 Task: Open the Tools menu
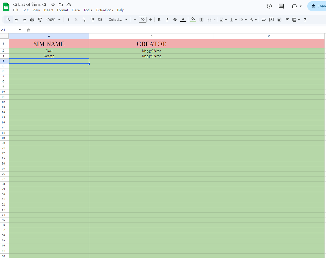(x=88, y=10)
